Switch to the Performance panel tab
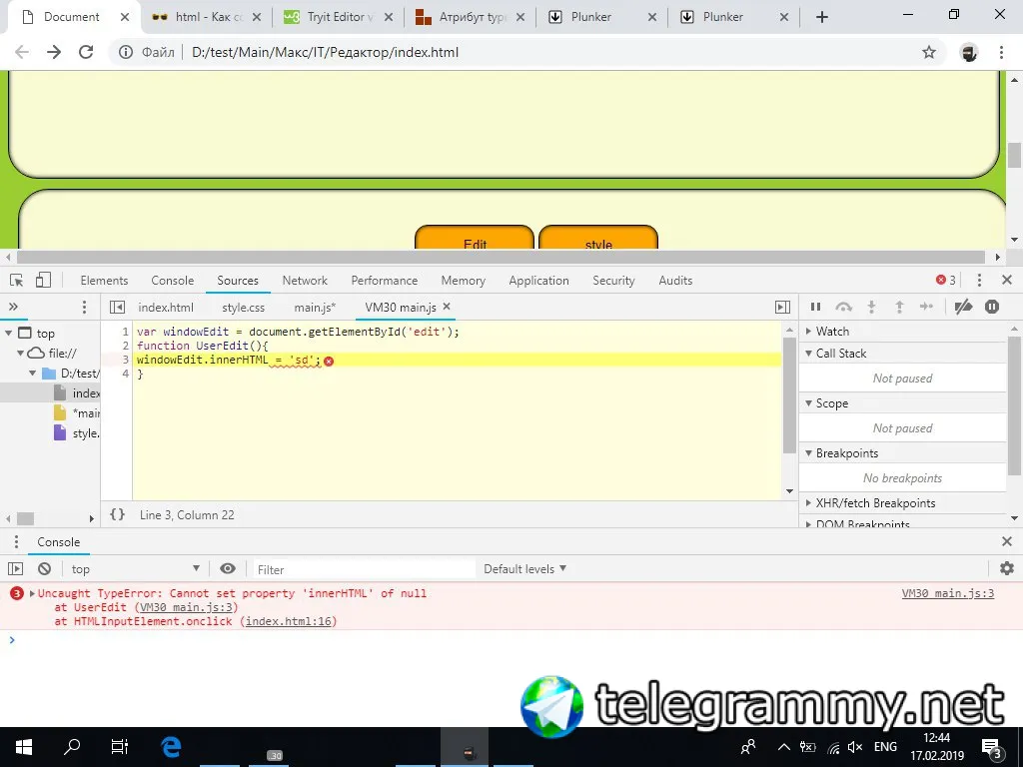 385,281
